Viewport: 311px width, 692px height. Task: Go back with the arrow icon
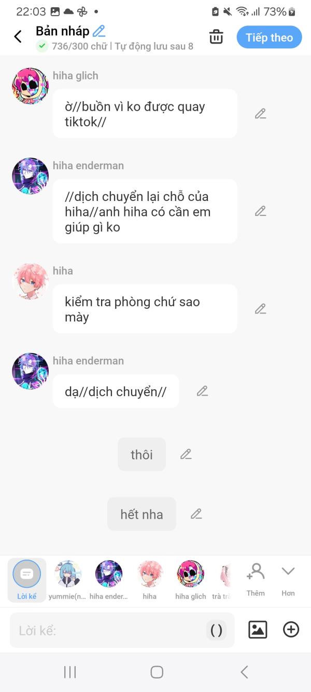click(x=18, y=36)
